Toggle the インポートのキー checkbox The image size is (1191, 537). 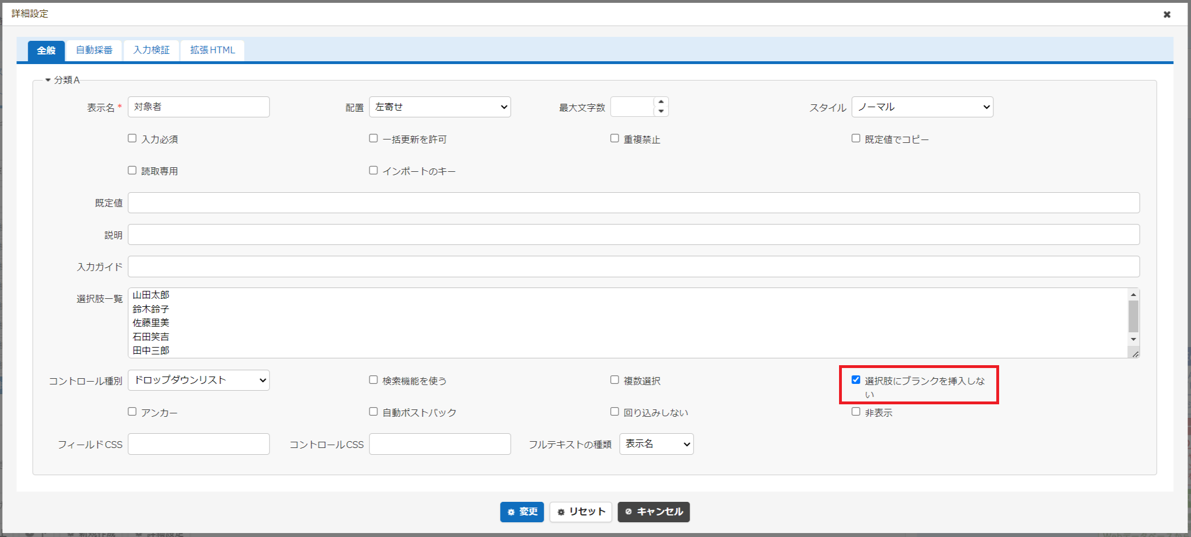tap(374, 170)
